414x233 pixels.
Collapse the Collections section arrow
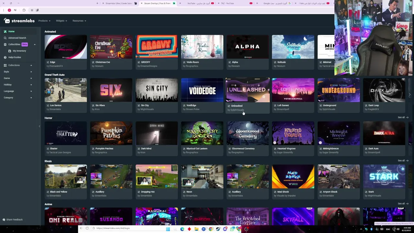pyautogui.click(x=31, y=65)
